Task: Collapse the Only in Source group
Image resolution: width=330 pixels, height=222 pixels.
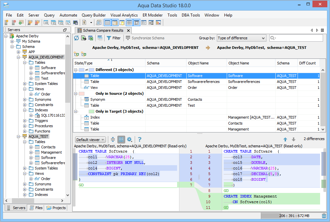Action: (75, 94)
